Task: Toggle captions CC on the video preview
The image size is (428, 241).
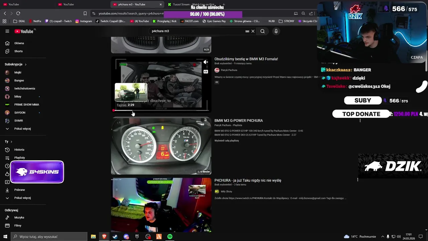Action: point(206,72)
